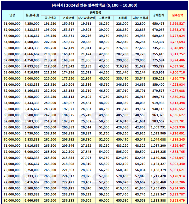Select deduction total 1,236,460
The width and height of the screenshot is (189, 204).
158,182
